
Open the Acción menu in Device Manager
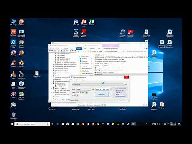57,48
